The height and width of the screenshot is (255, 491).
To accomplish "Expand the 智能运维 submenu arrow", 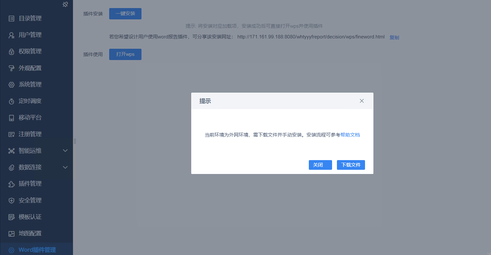I will pyautogui.click(x=65, y=151).
